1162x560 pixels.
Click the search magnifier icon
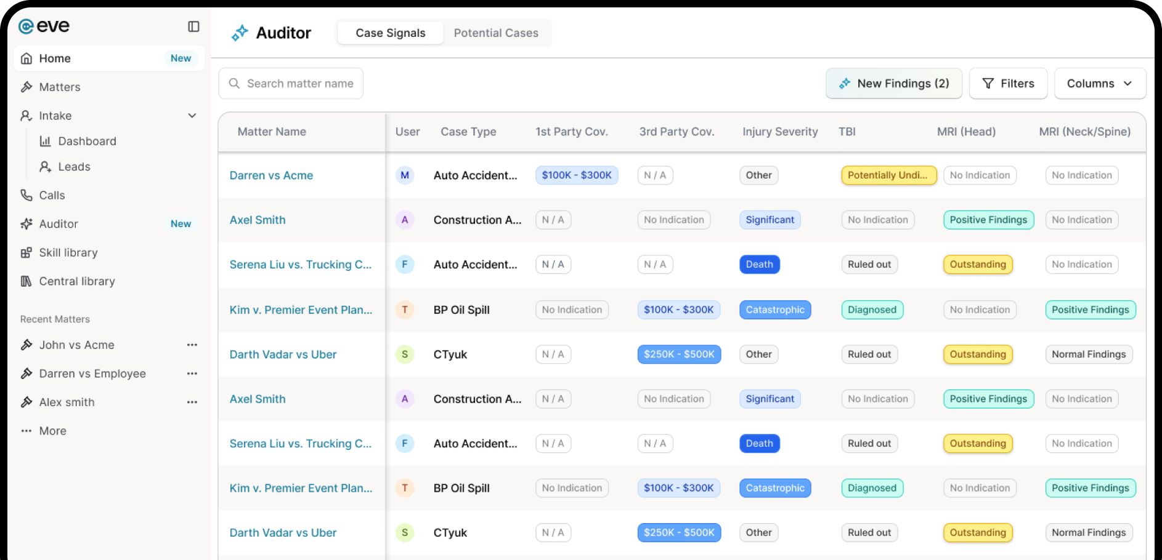pyautogui.click(x=234, y=83)
